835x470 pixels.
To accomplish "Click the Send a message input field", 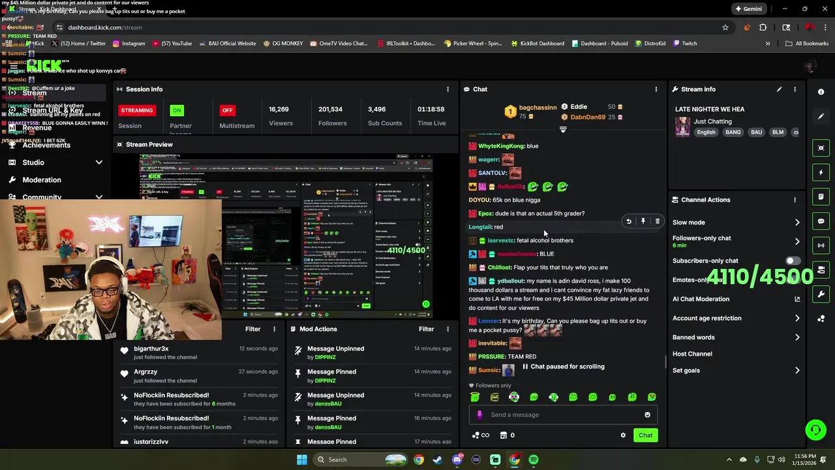I will 562,415.
